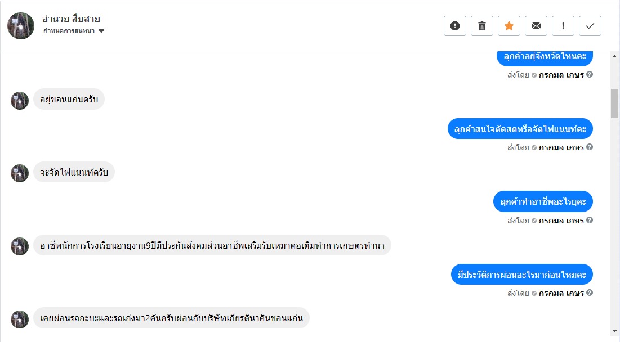Flag conversation with the exclamation mark button

(563, 26)
